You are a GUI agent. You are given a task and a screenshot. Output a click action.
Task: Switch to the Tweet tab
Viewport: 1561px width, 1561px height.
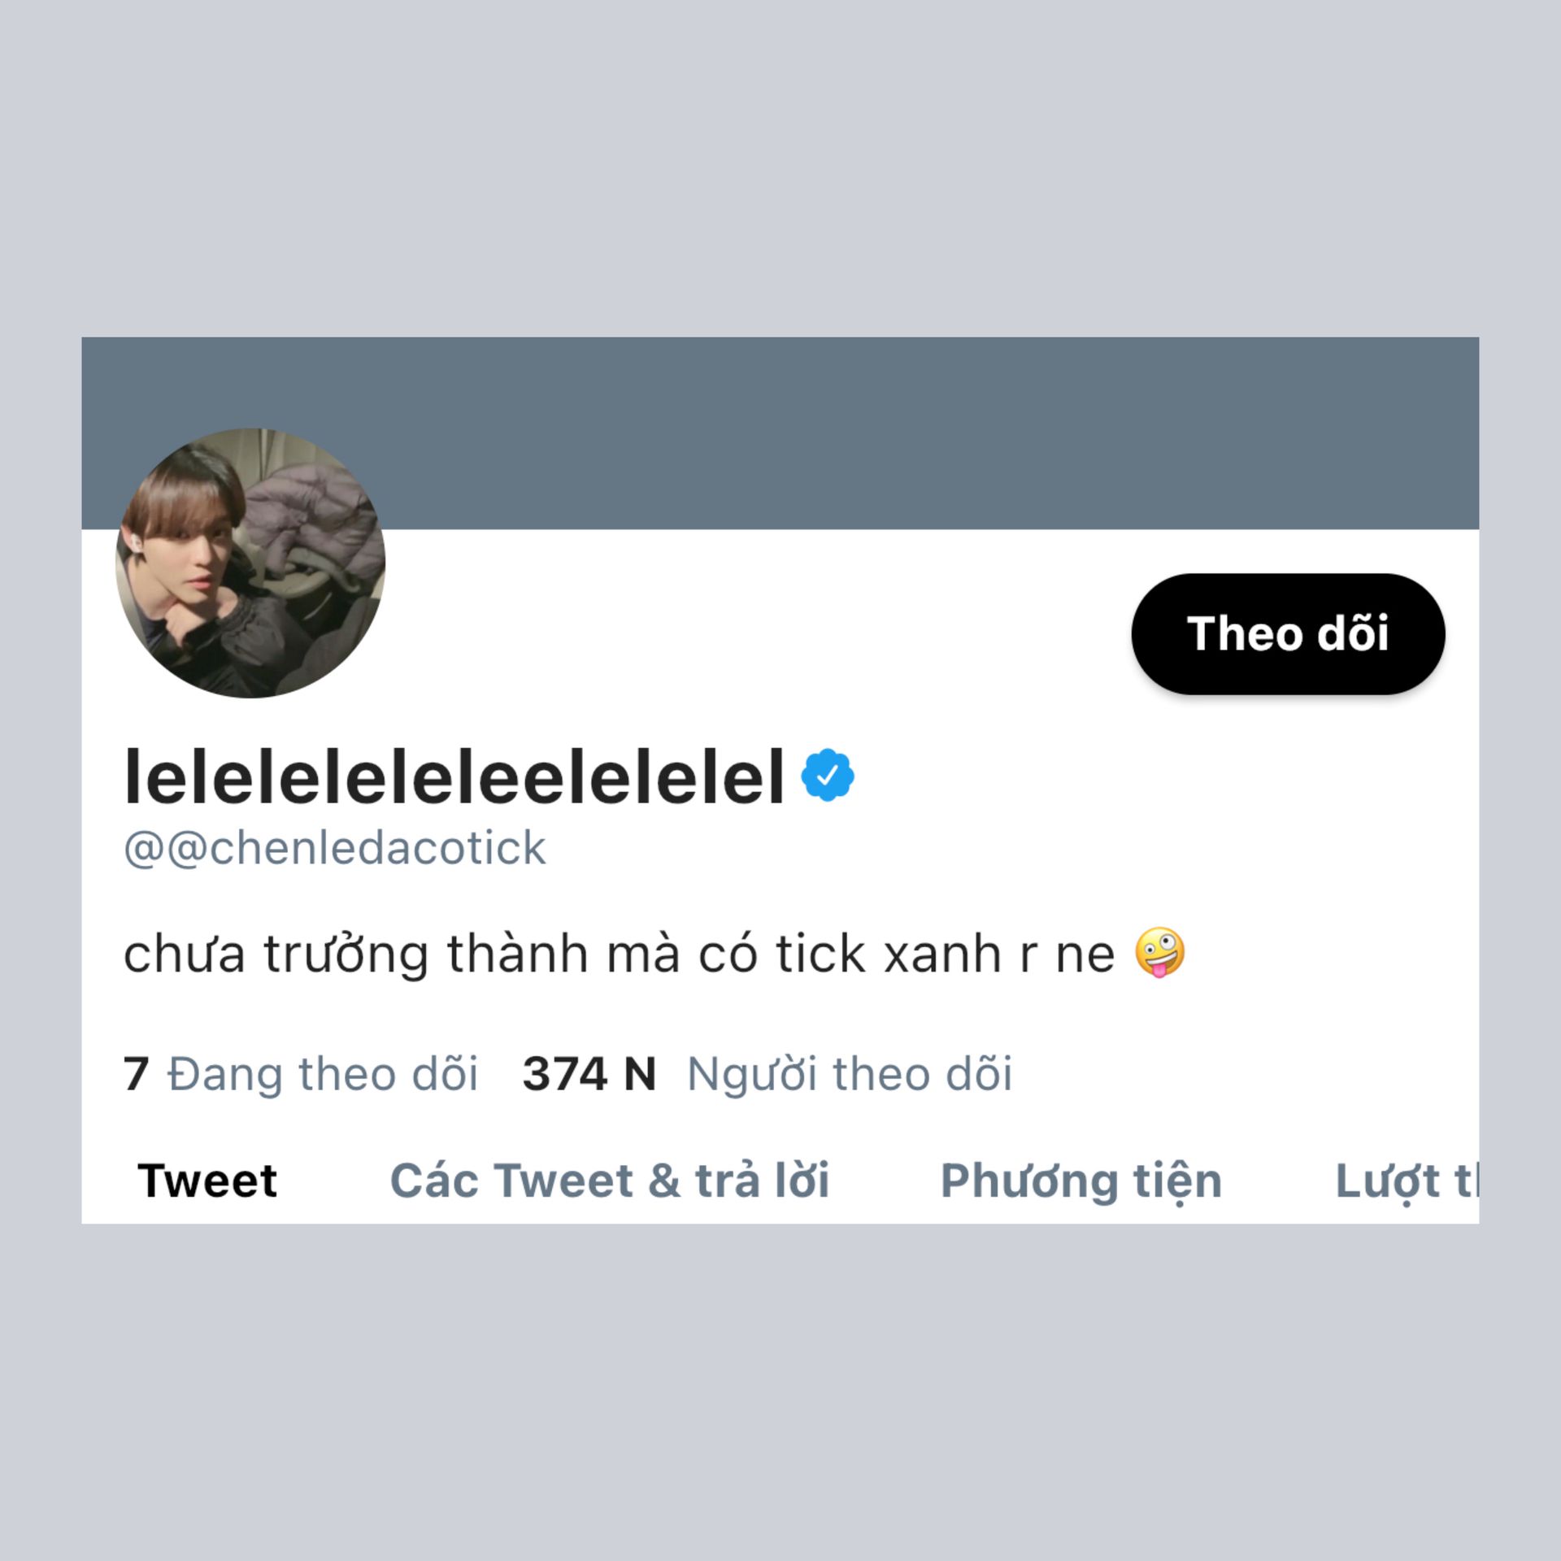click(x=207, y=1181)
